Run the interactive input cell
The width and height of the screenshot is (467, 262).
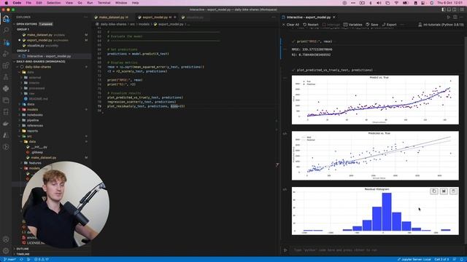click(285, 250)
